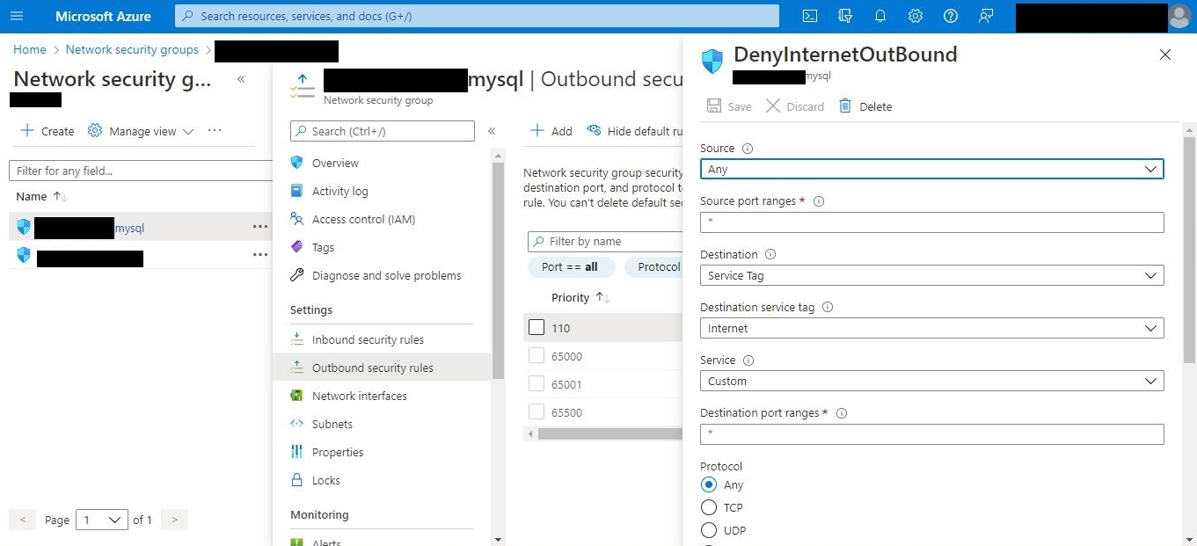Open more options ellipsis beside Manage view
The width and height of the screenshot is (1197, 546).
pos(215,130)
